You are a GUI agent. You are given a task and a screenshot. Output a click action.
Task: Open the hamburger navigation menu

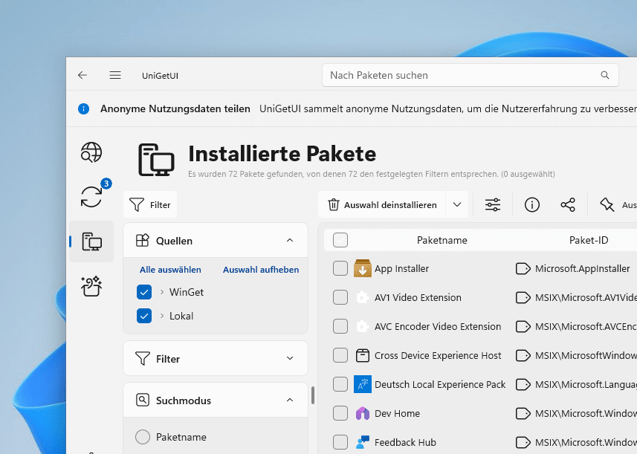coord(115,75)
